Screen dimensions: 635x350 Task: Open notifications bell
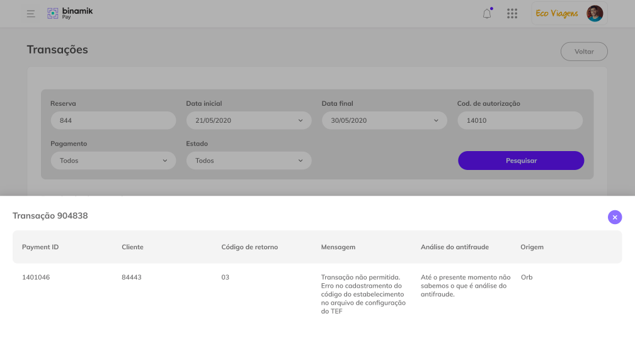[487, 13]
